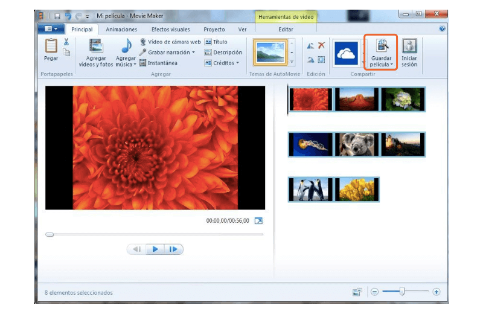The height and width of the screenshot is (314, 483).
Task: Expand the Grabar narración dropdown arrow
Action: [x=194, y=53]
